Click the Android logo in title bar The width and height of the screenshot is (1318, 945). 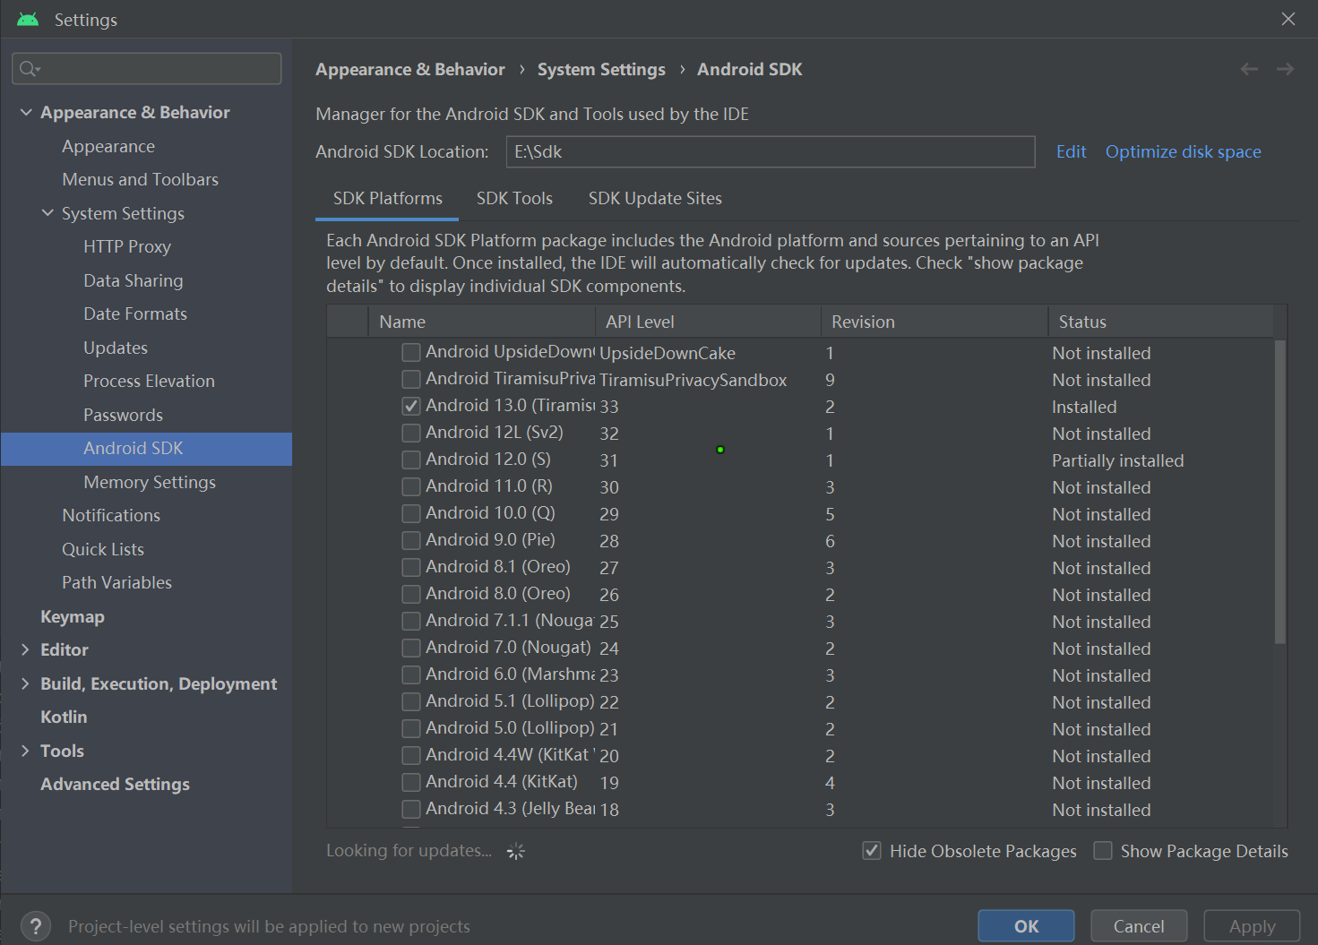tap(28, 20)
